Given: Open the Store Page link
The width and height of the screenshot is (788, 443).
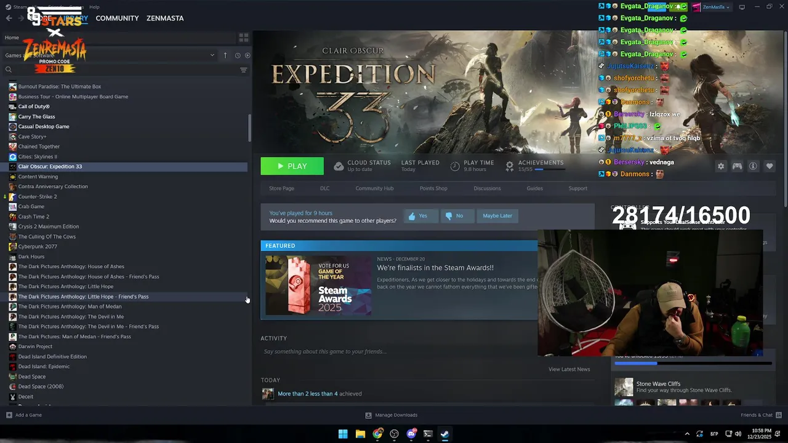Looking at the screenshot, I should coord(281,188).
